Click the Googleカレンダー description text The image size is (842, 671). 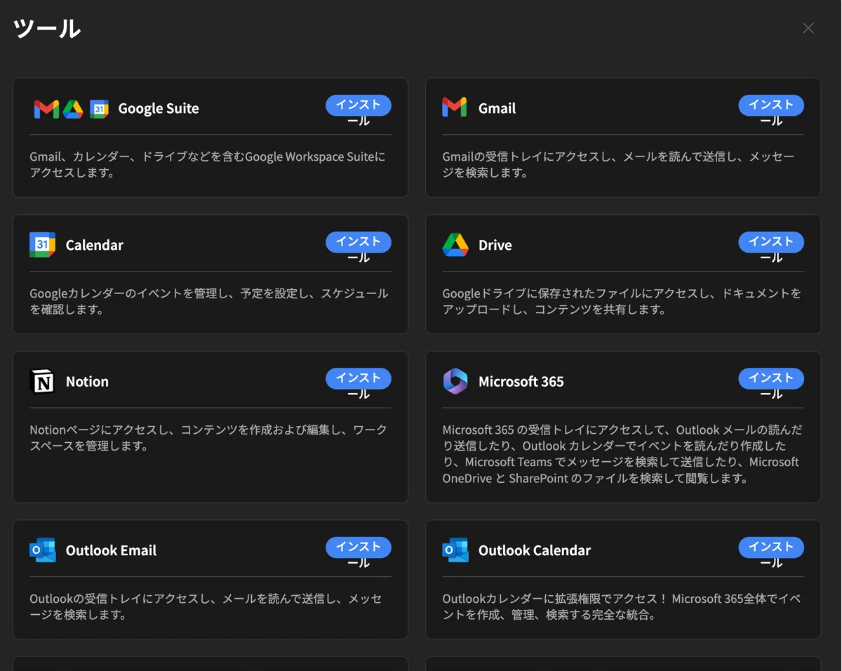coord(208,301)
